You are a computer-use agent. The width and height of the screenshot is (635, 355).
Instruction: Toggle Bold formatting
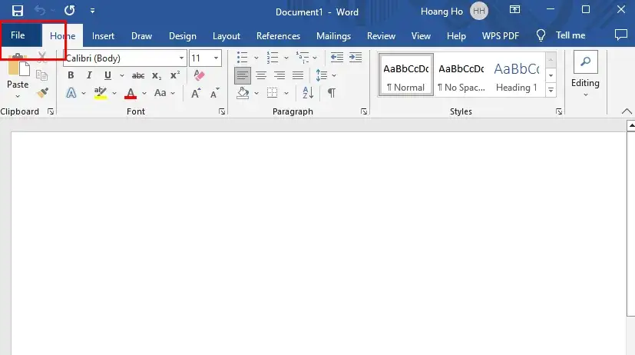click(x=71, y=75)
